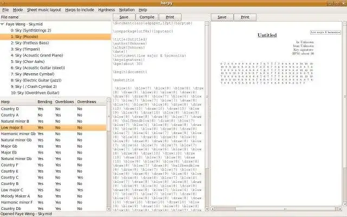The image size is (347, 217).
Task: Select the Harmonic minor Gb harp row
Action: point(53,134)
